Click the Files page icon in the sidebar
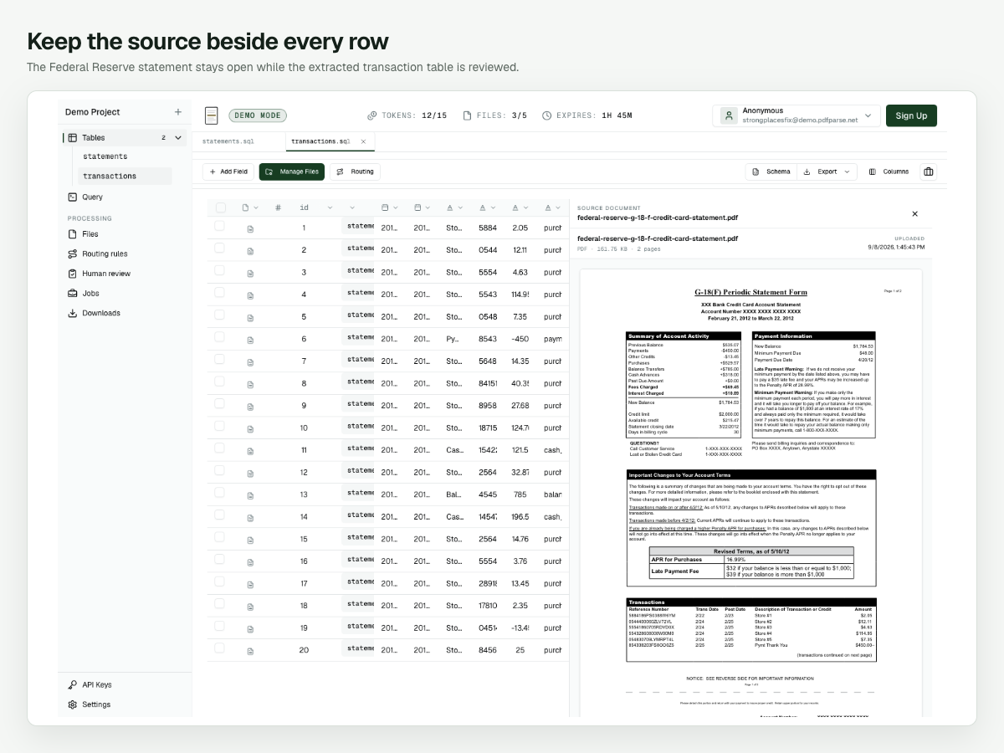This screenshot has width=1004, height=753. (73, 234)
